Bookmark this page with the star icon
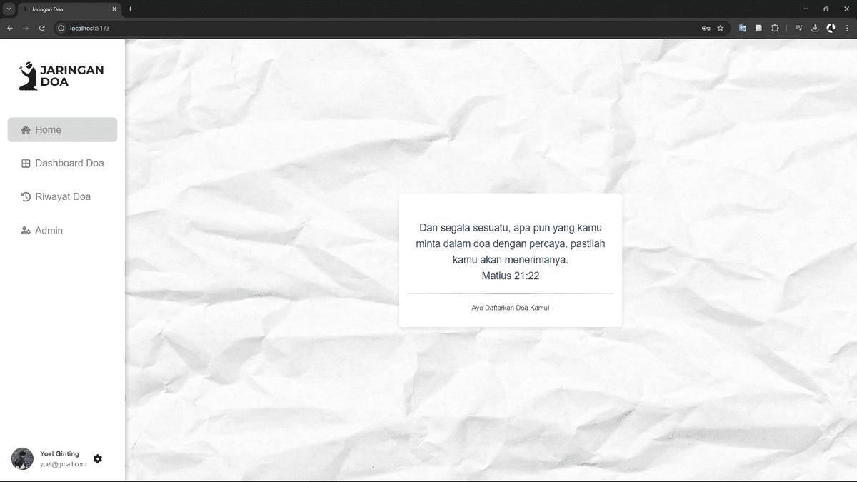This screenshot has height=482, width=857. (x=721, y=28)
